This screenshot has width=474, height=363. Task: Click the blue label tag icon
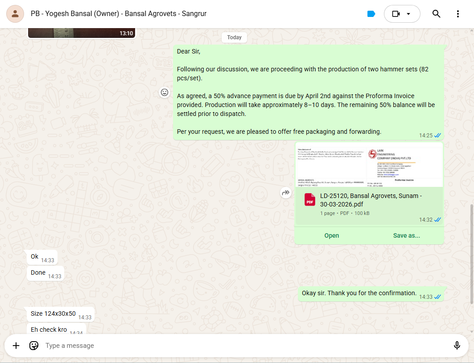coord(371,14)
